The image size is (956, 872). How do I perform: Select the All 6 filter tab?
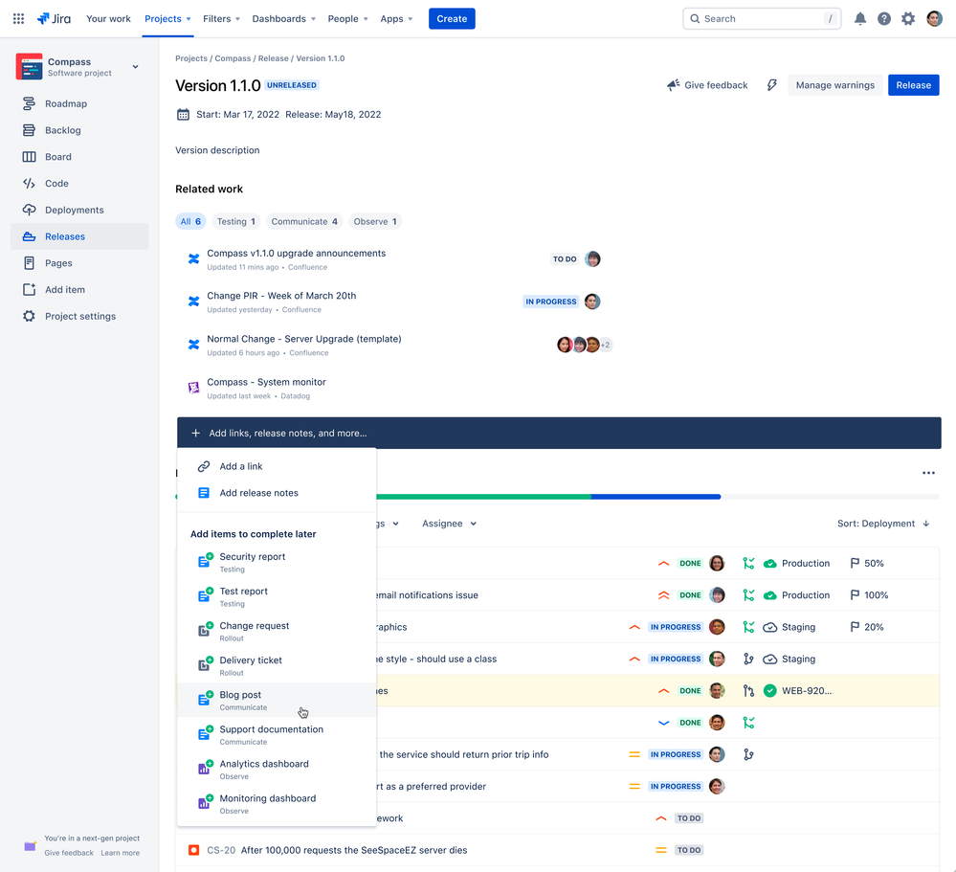tap(190, 221)
